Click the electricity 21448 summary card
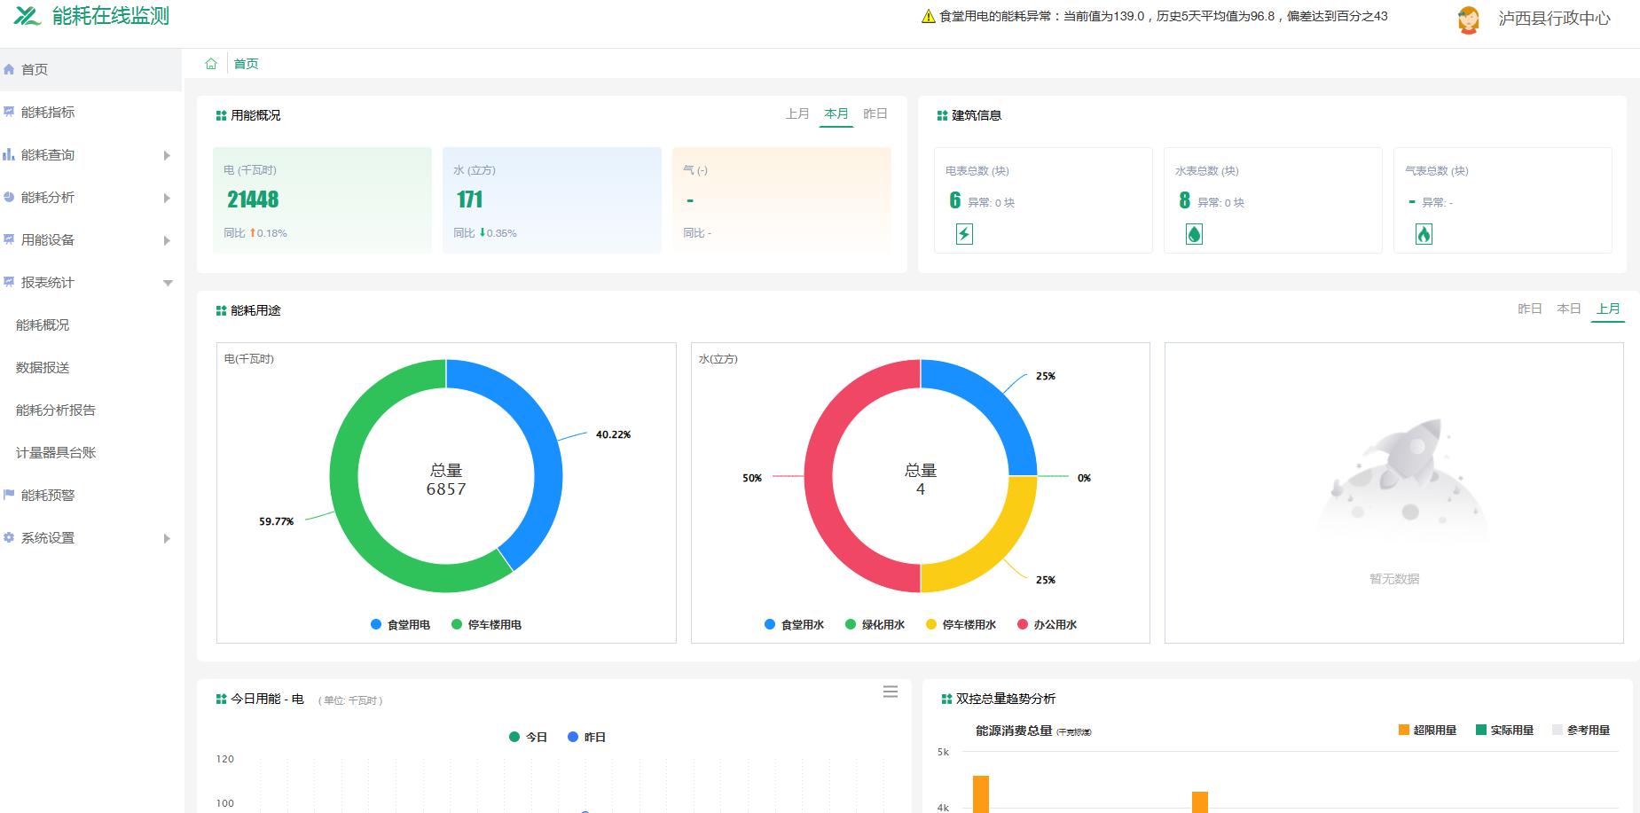 [322, 200]
